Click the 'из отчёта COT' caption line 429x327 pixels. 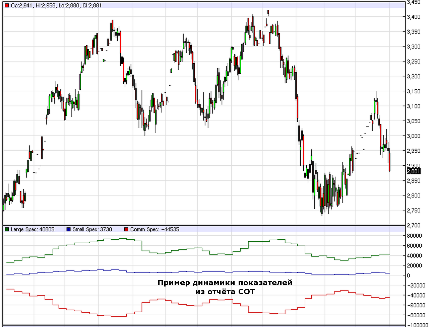(225, 292)
